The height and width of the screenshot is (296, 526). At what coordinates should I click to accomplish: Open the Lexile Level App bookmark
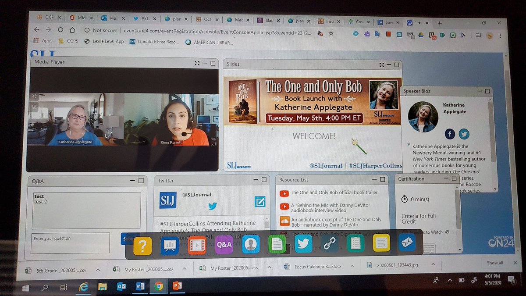point(104,41)
